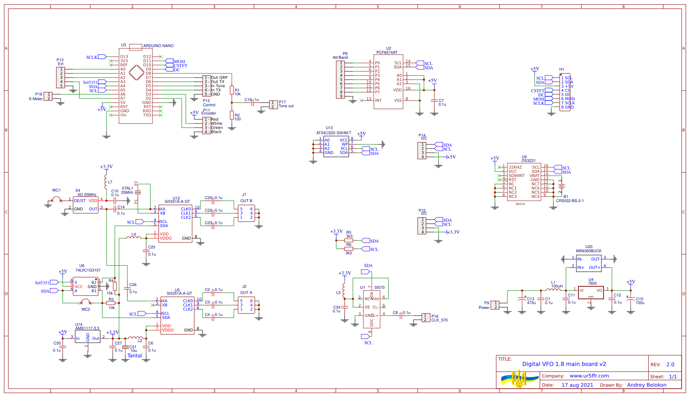Select the MINI360BUCK converter symbol U20
690x397 pixels.
click(589, 263)
